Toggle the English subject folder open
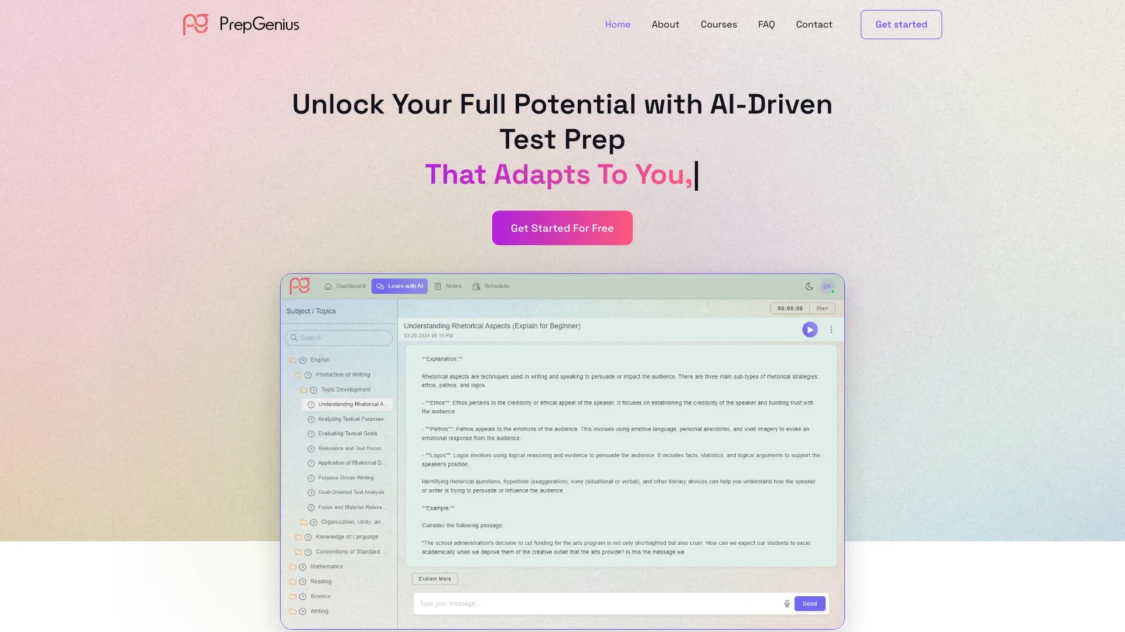This screenshot has width=1125, height=632. point(294,359)
